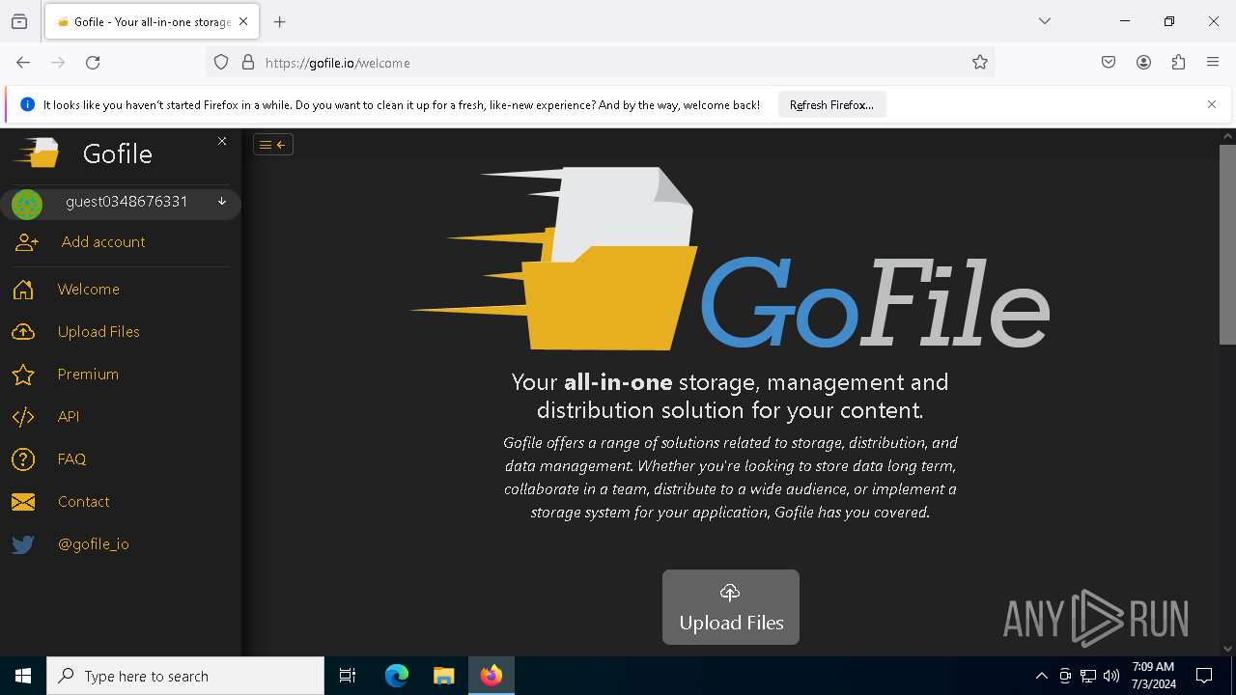Image resolution: width=1236 pixels, height=695 pixels.
Task: Select Add account text link
Action: coord(103,242)
